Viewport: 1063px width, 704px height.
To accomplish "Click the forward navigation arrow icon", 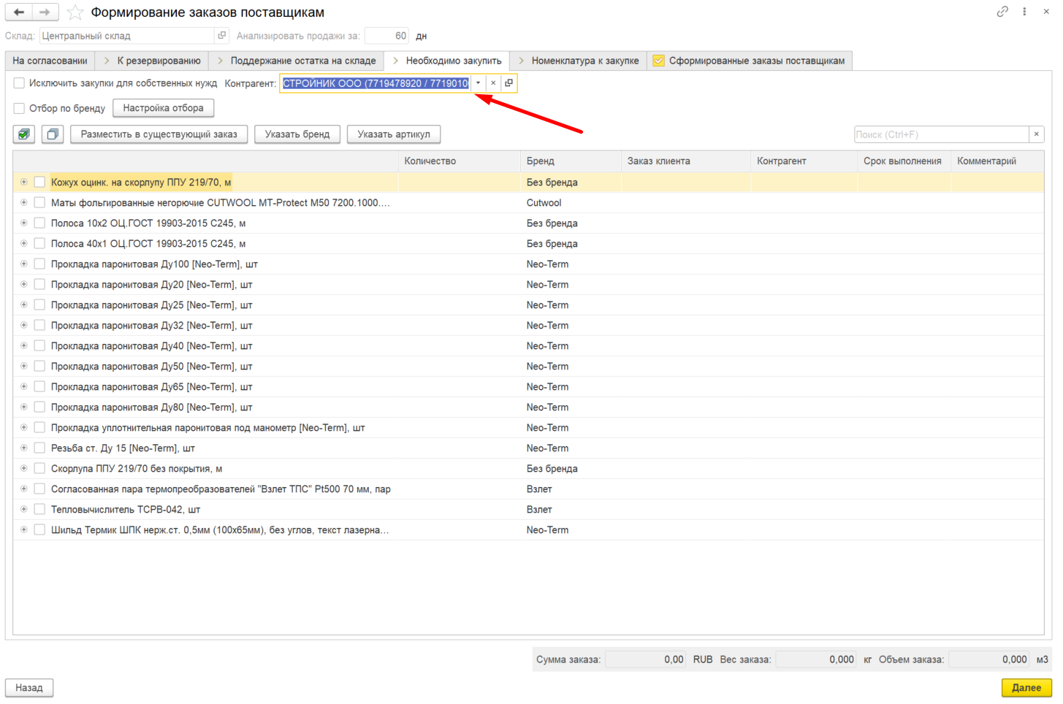I will point(45,12).
